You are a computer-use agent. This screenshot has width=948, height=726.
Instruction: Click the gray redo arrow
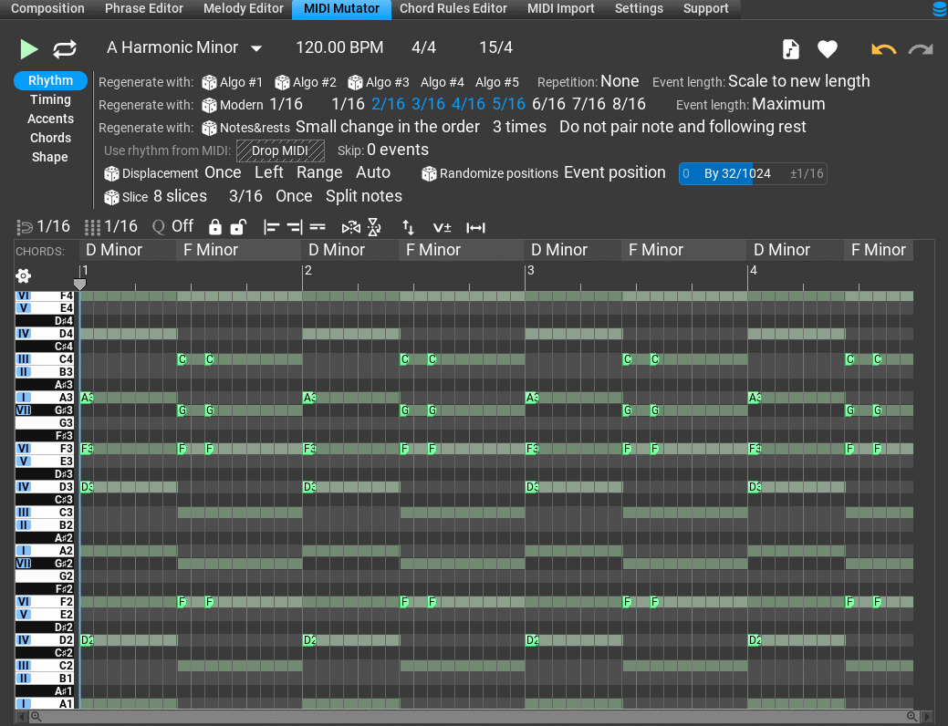(921, 49)
